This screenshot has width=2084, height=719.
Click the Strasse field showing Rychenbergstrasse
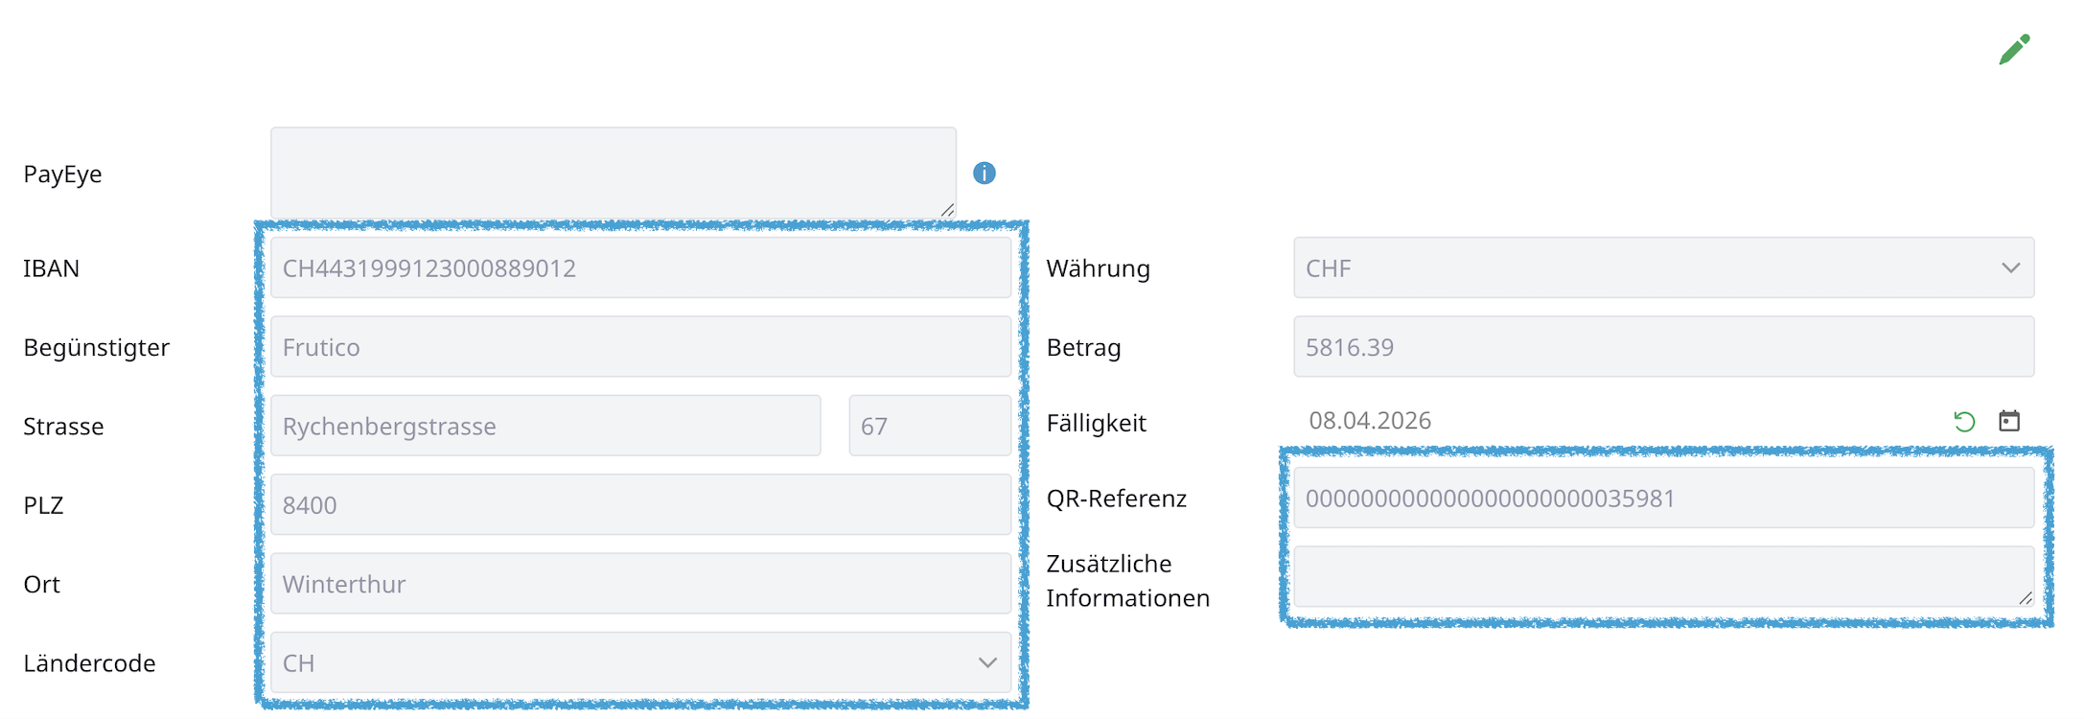coord(544,426)
